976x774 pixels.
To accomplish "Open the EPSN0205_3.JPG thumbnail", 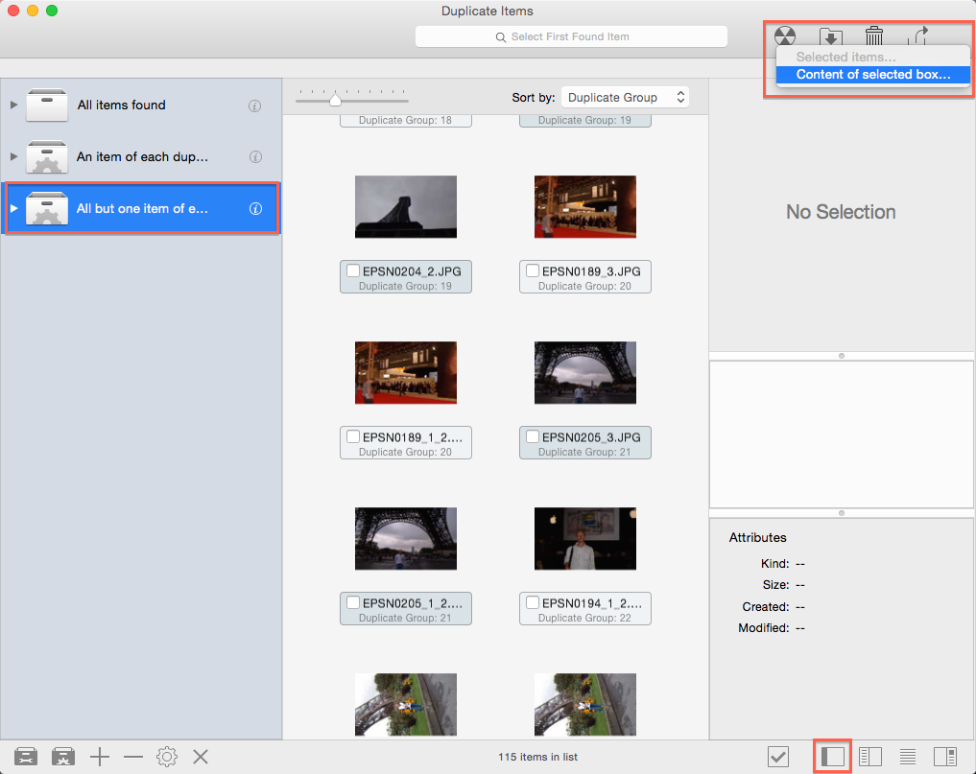I will pos(585,373).
